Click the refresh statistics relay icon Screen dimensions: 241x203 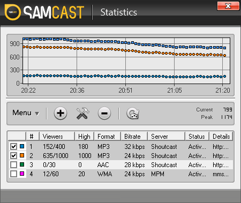[133, 114]
